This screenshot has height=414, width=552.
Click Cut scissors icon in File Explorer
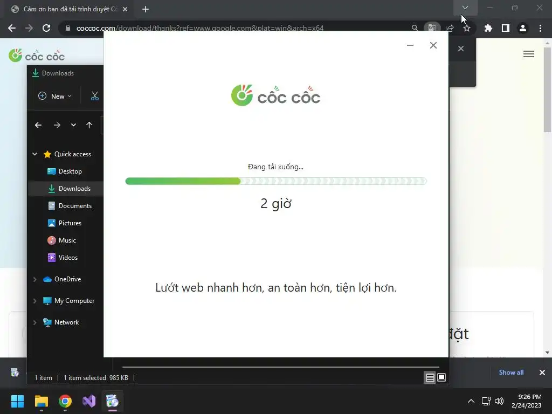tap(95, 96)
